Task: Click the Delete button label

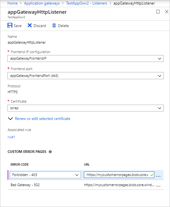Action: [63, 26]
